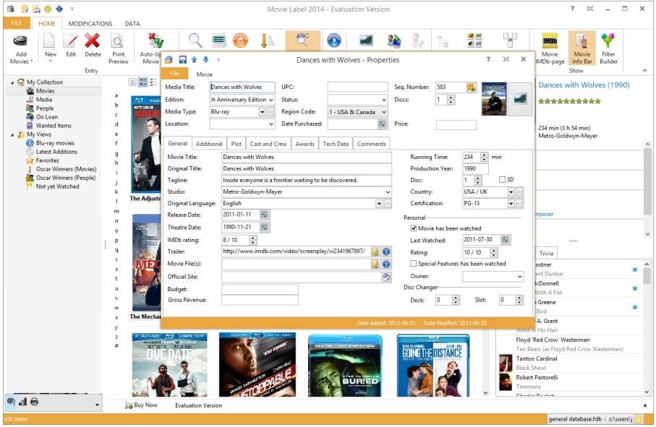Open the Trivia tab in info bar
This screenshot has height=427, width=656.
click(x=546, y=253)
